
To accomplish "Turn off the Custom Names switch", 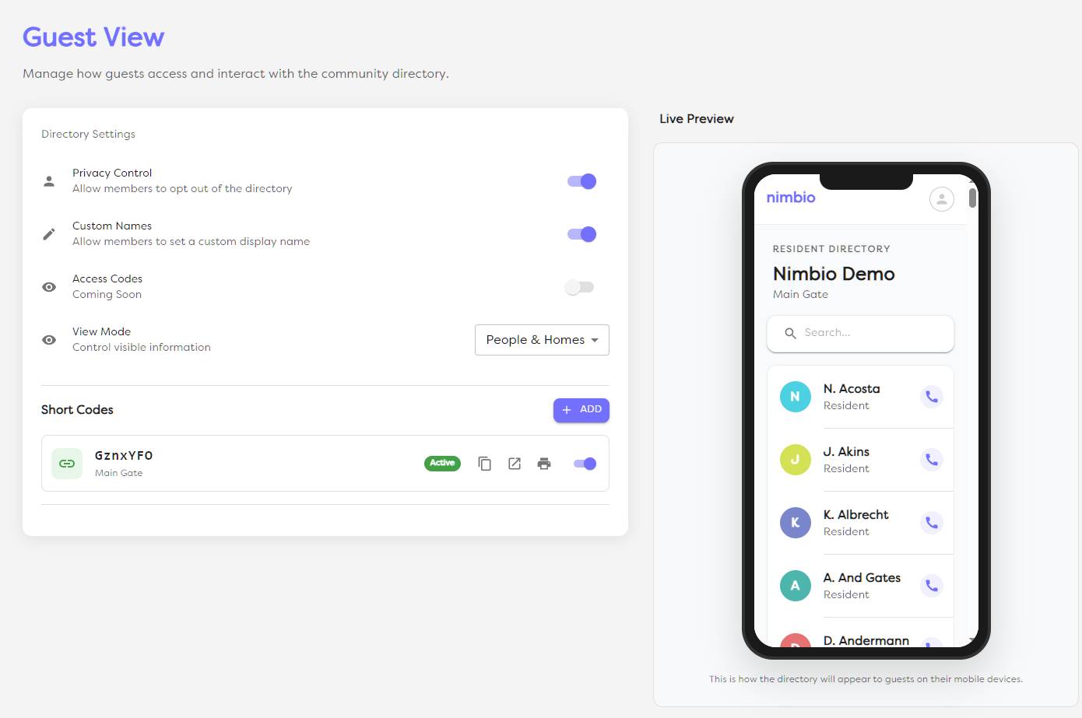I will pos(581,234).
